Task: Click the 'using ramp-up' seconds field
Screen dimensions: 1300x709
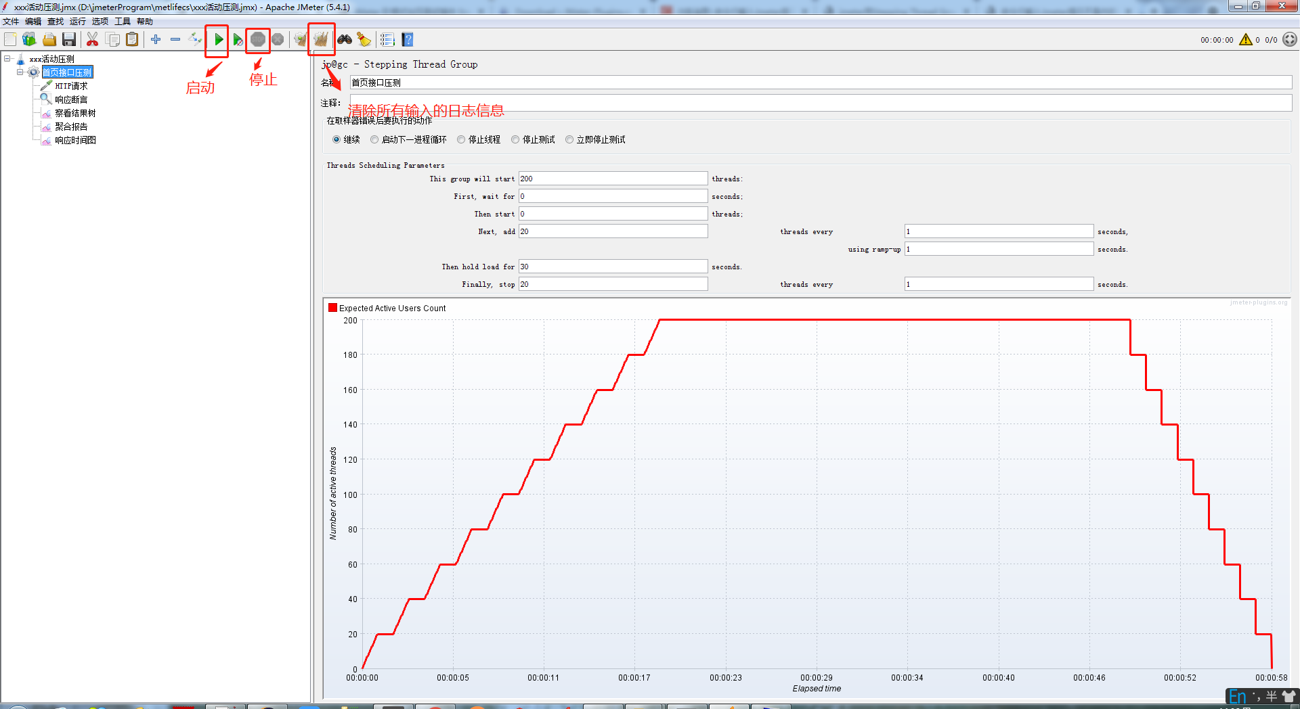Action: coord(999,249)
